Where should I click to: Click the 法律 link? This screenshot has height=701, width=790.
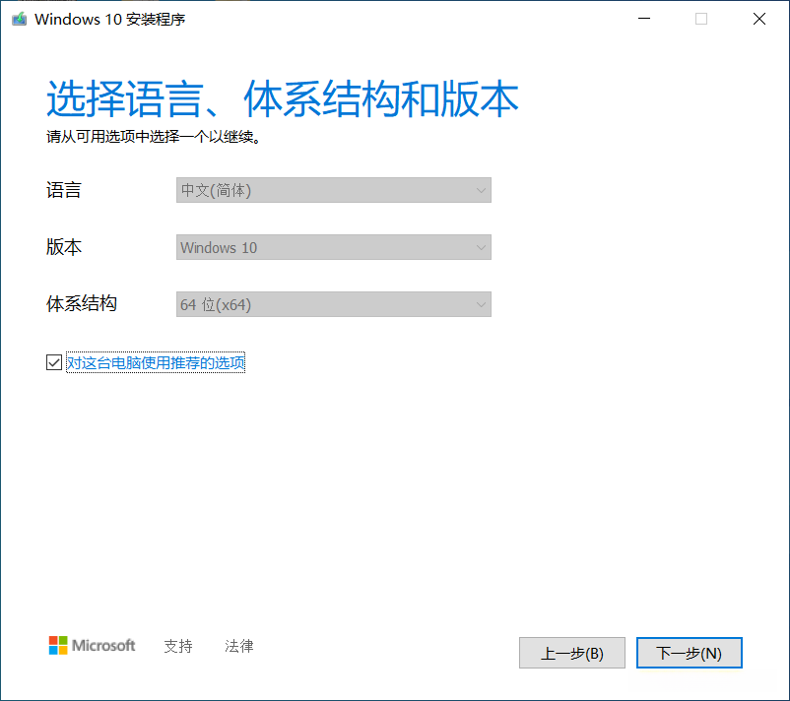pos(238,646)
